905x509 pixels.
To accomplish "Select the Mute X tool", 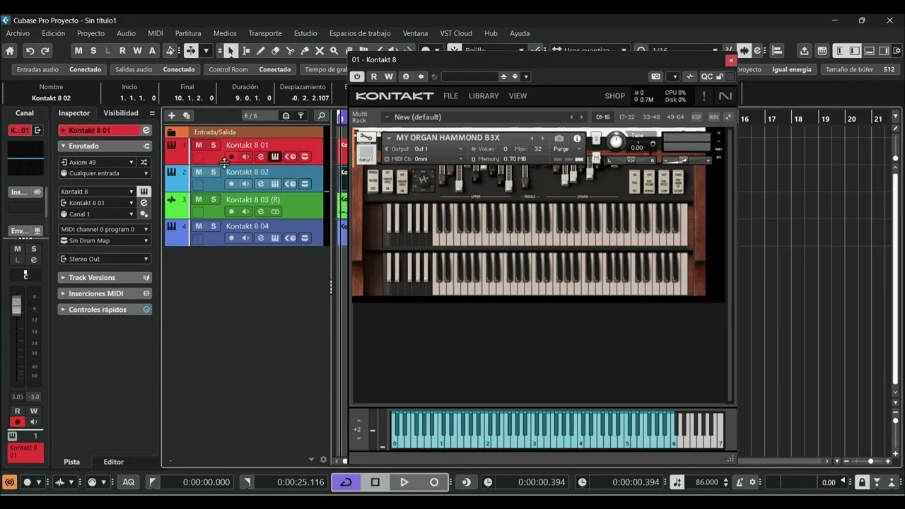I will coord(320,50).
